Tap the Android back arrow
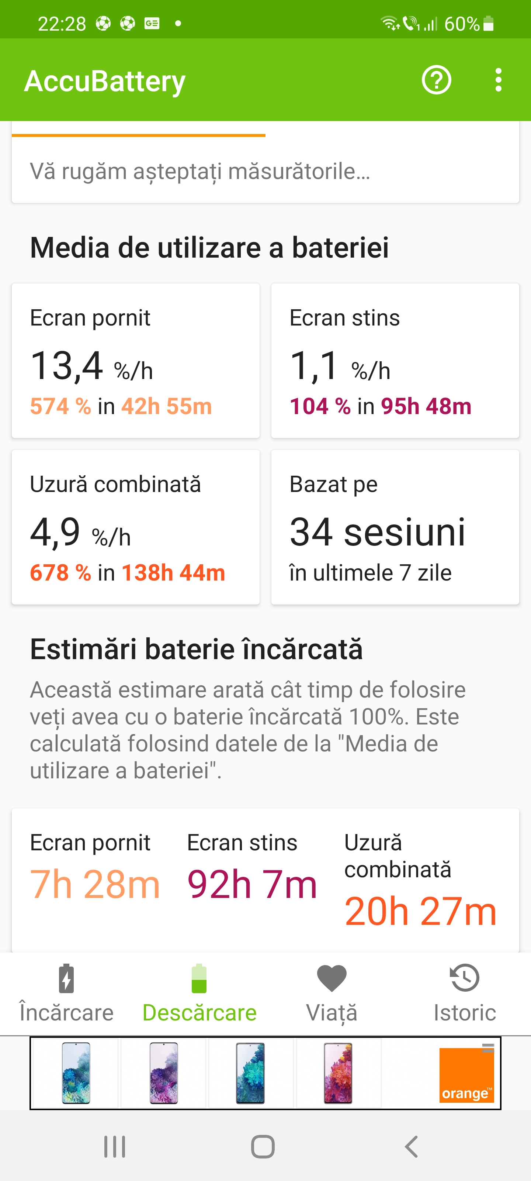This screenshot has height=1181, width=531. click(412, 1147)
